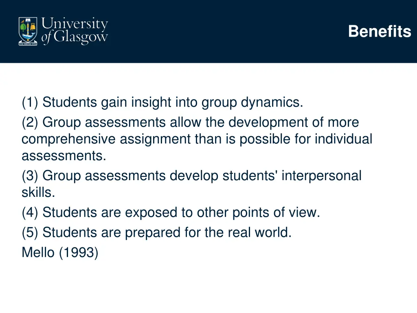The image size is (417, 313).
Task: Click the '(3)' list number
Action: (30, 176)
